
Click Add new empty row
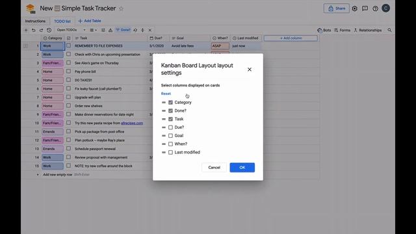58,175
